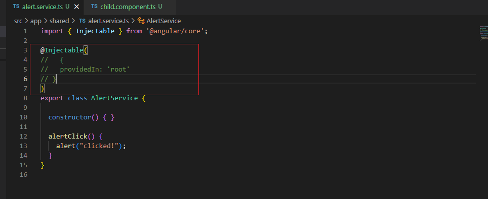Open the src breadcrumb segment

coord(18,21)
